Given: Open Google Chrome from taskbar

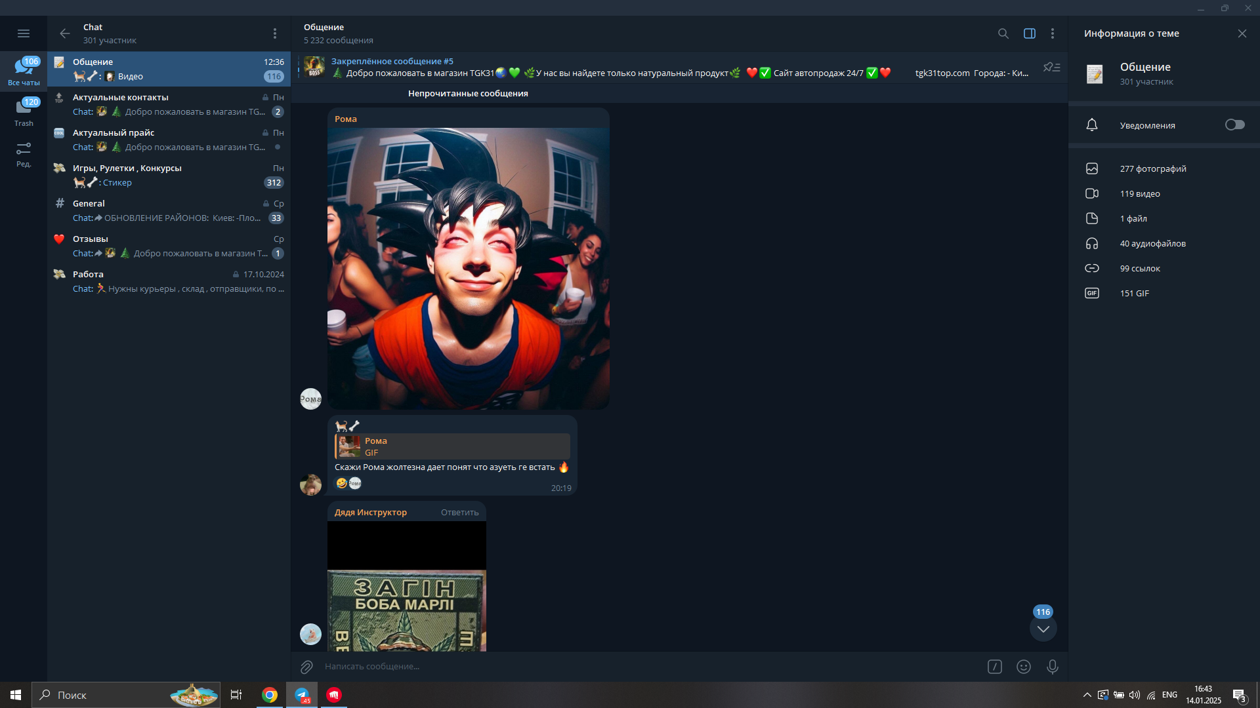Looking at the screenshot, I should tap(270, 695).
